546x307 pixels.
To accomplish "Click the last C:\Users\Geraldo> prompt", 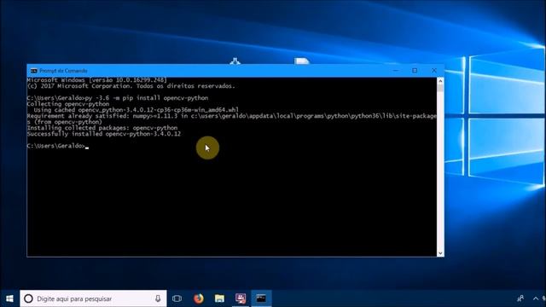I will coord(55,146).
